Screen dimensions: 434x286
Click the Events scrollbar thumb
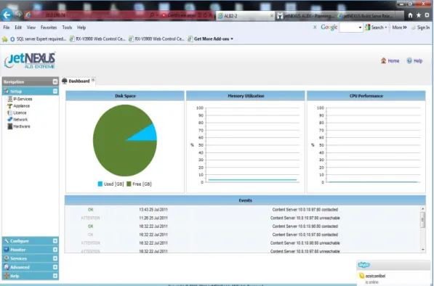(422, 220)
